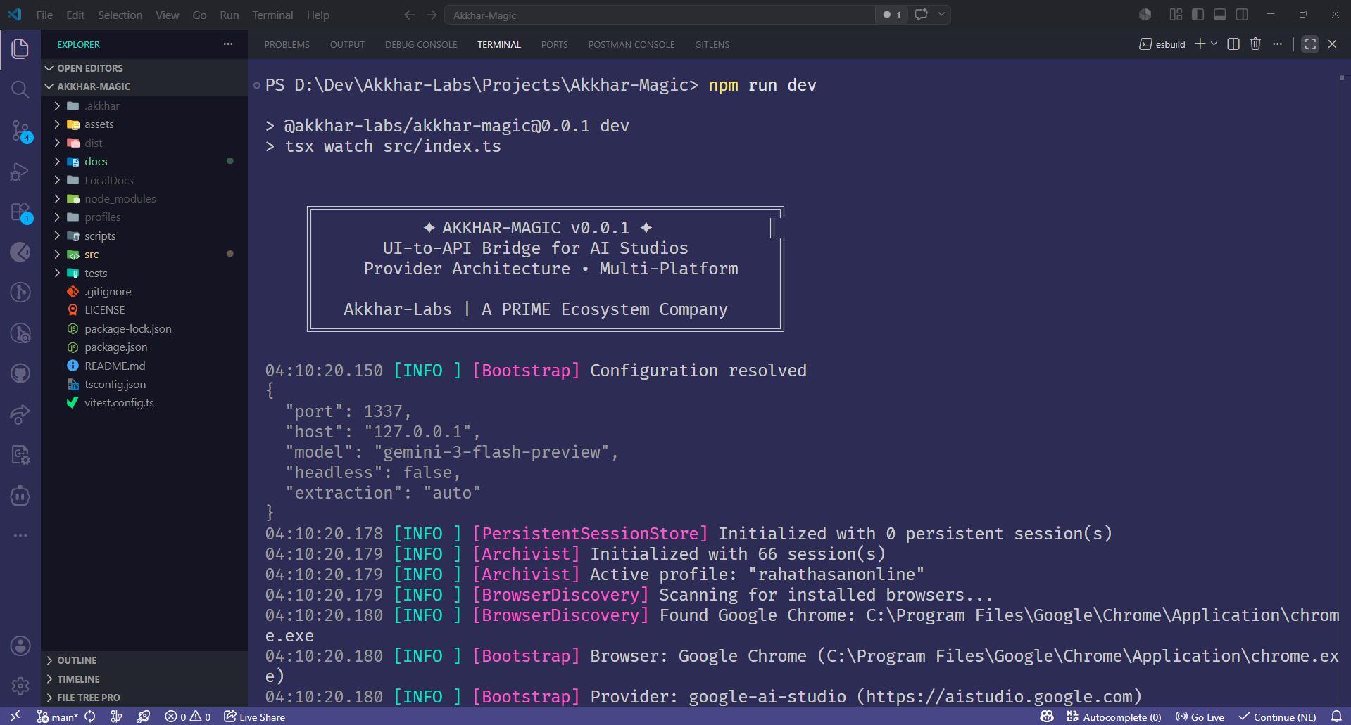Click the remote window status bar icon
1351x725 pixels.
pos(15,717)
